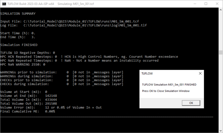The width and height of the screenshot is (223, 133).
Task: Click the Final Cumulative ME line
Action: (x=28, y=111)
